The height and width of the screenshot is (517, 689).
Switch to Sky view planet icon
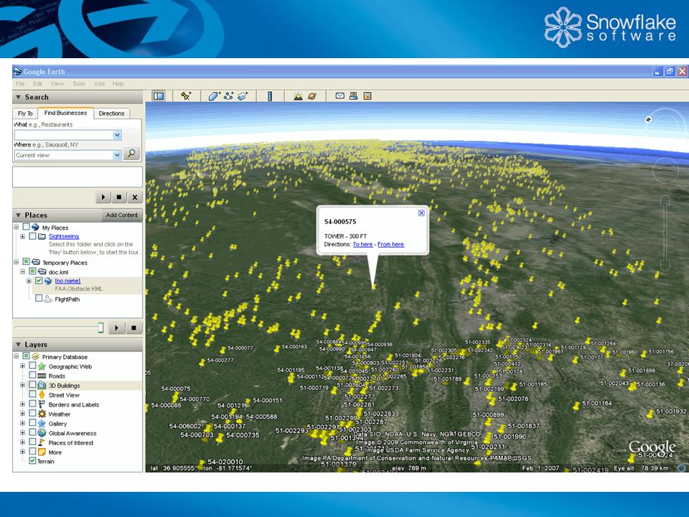point(312,96)
